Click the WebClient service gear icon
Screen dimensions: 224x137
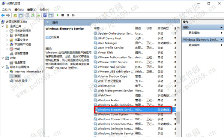point(95,95)
